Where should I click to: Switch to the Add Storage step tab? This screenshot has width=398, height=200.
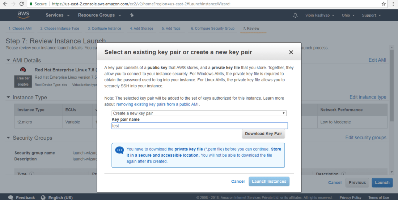click(x=141, y=29)
